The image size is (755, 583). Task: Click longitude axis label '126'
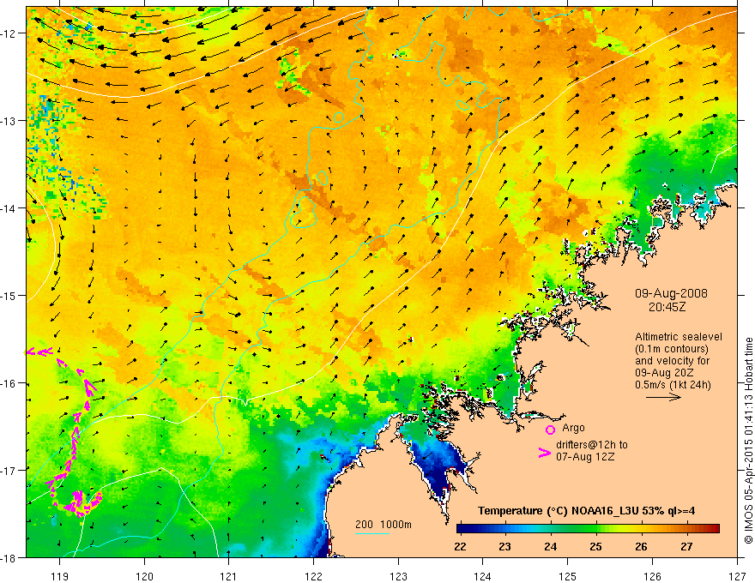click(652, 576)
